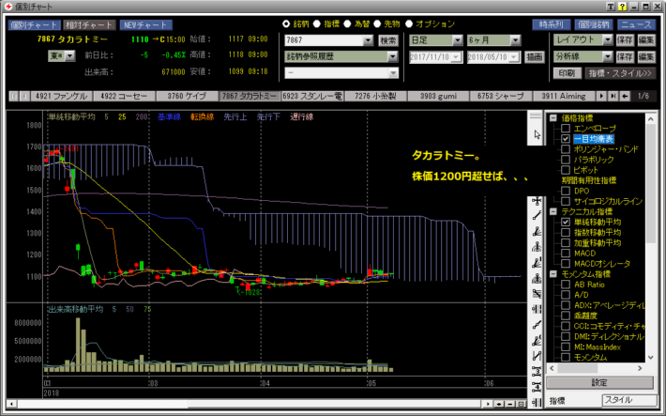
Task: Open the 6ヶ月 period dropdown
Action: (515, 40)
